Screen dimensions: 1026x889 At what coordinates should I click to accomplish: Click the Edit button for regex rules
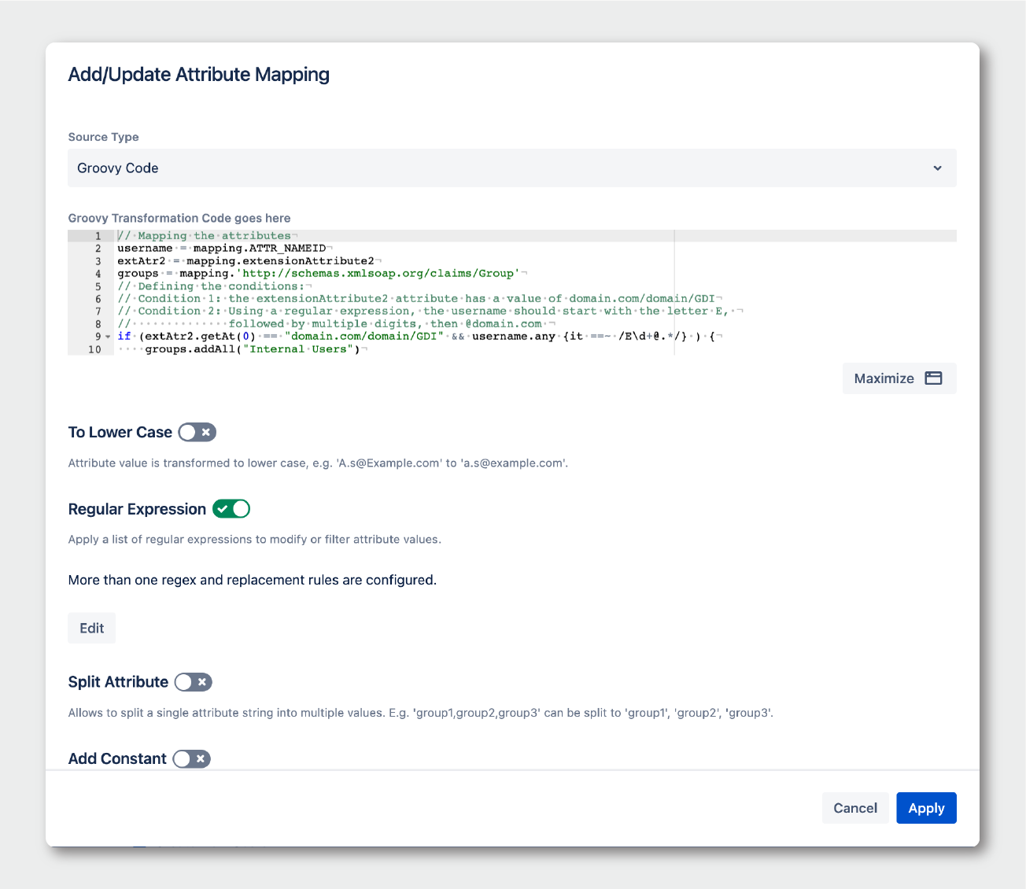[x=91, y=628]
